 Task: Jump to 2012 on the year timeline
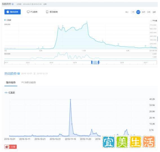pos(28,62)
